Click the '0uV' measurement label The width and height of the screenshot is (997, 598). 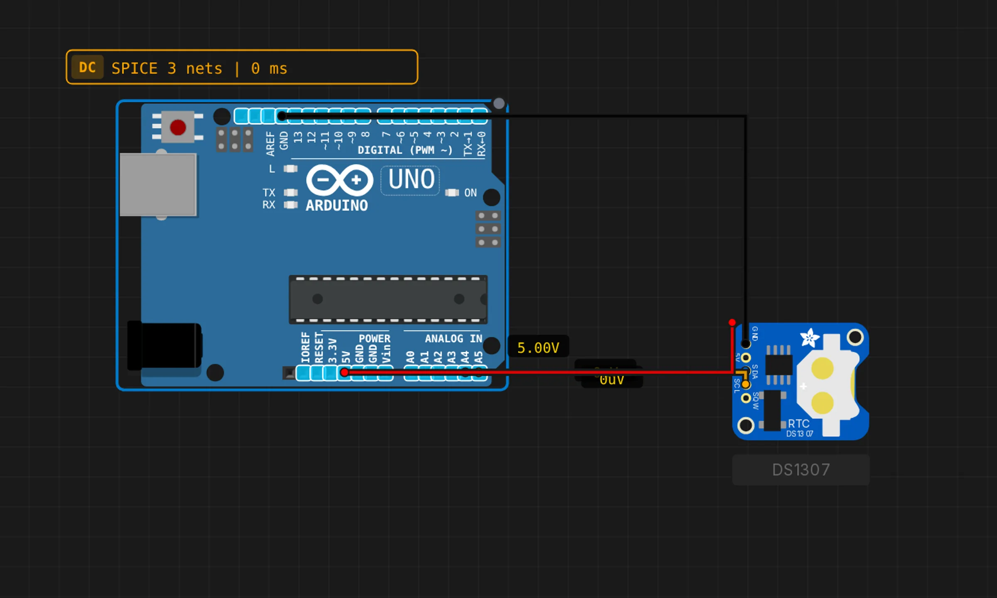coord(612,380)
